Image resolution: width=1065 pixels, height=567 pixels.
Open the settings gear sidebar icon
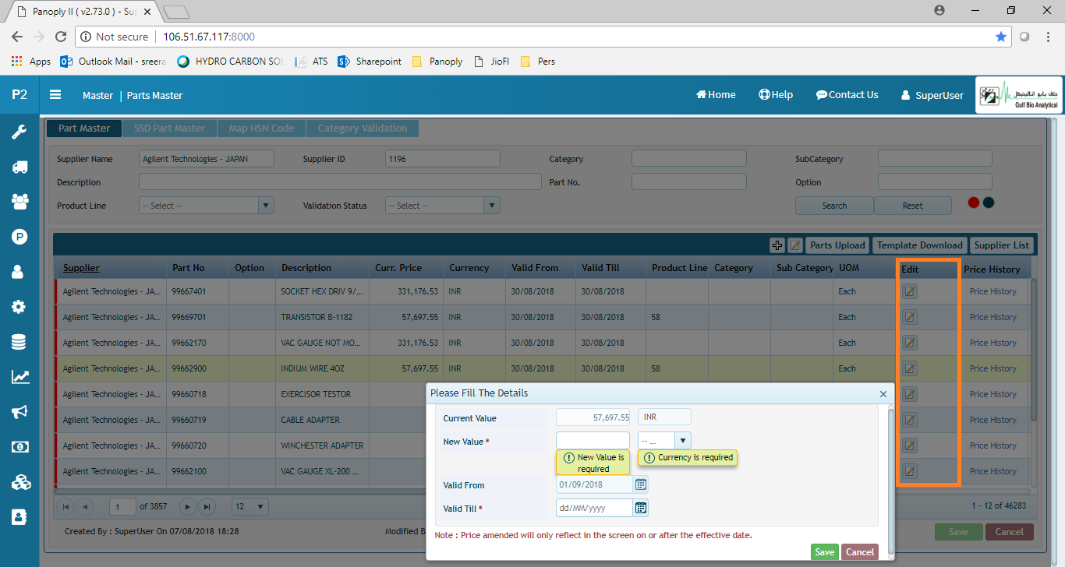[x=19, y=307]
